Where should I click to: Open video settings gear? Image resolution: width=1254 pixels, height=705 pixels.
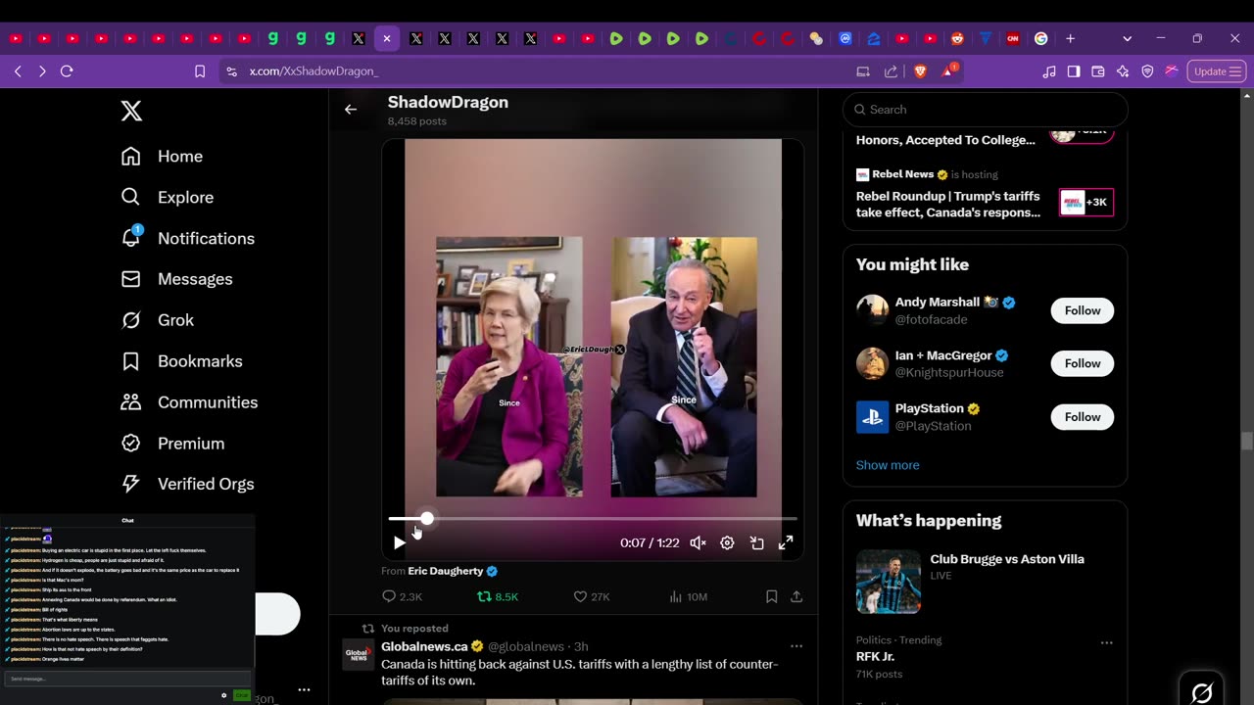(727, 542)
